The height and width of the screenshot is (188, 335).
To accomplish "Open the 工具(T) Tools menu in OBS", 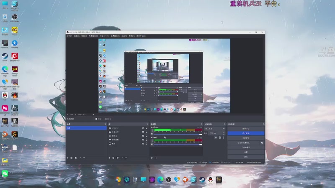I will click(x=124, y=36).
